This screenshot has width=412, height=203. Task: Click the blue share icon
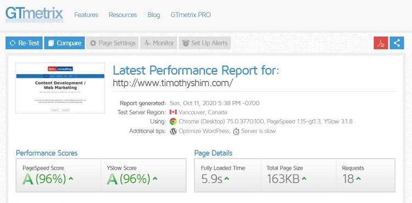tap(397, 43)
